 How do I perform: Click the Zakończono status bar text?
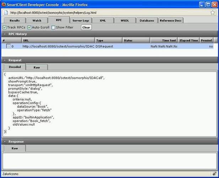(10, 174)
